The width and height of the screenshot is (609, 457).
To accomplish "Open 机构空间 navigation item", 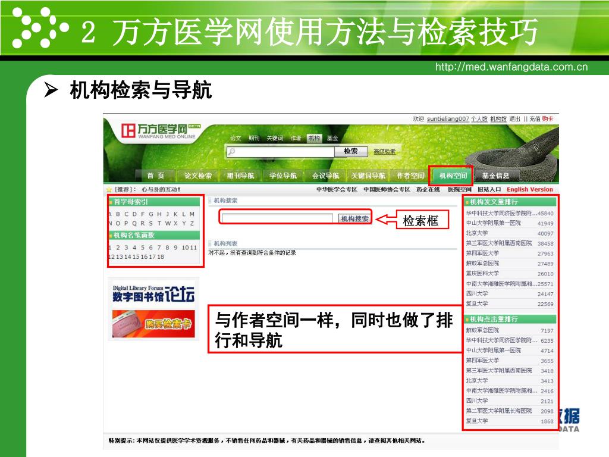I will coord(453,176).
